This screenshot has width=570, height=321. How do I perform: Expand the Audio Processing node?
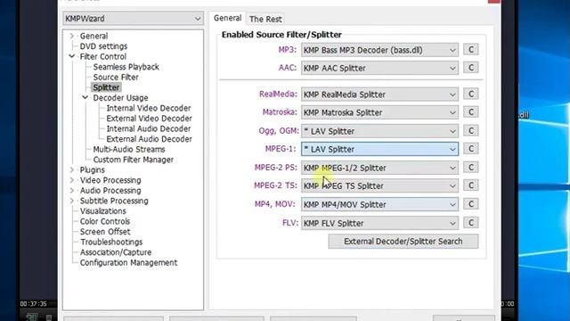click(x=71, y=190)
